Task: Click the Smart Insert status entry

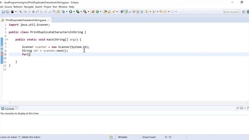Action: tap(149, 137)
